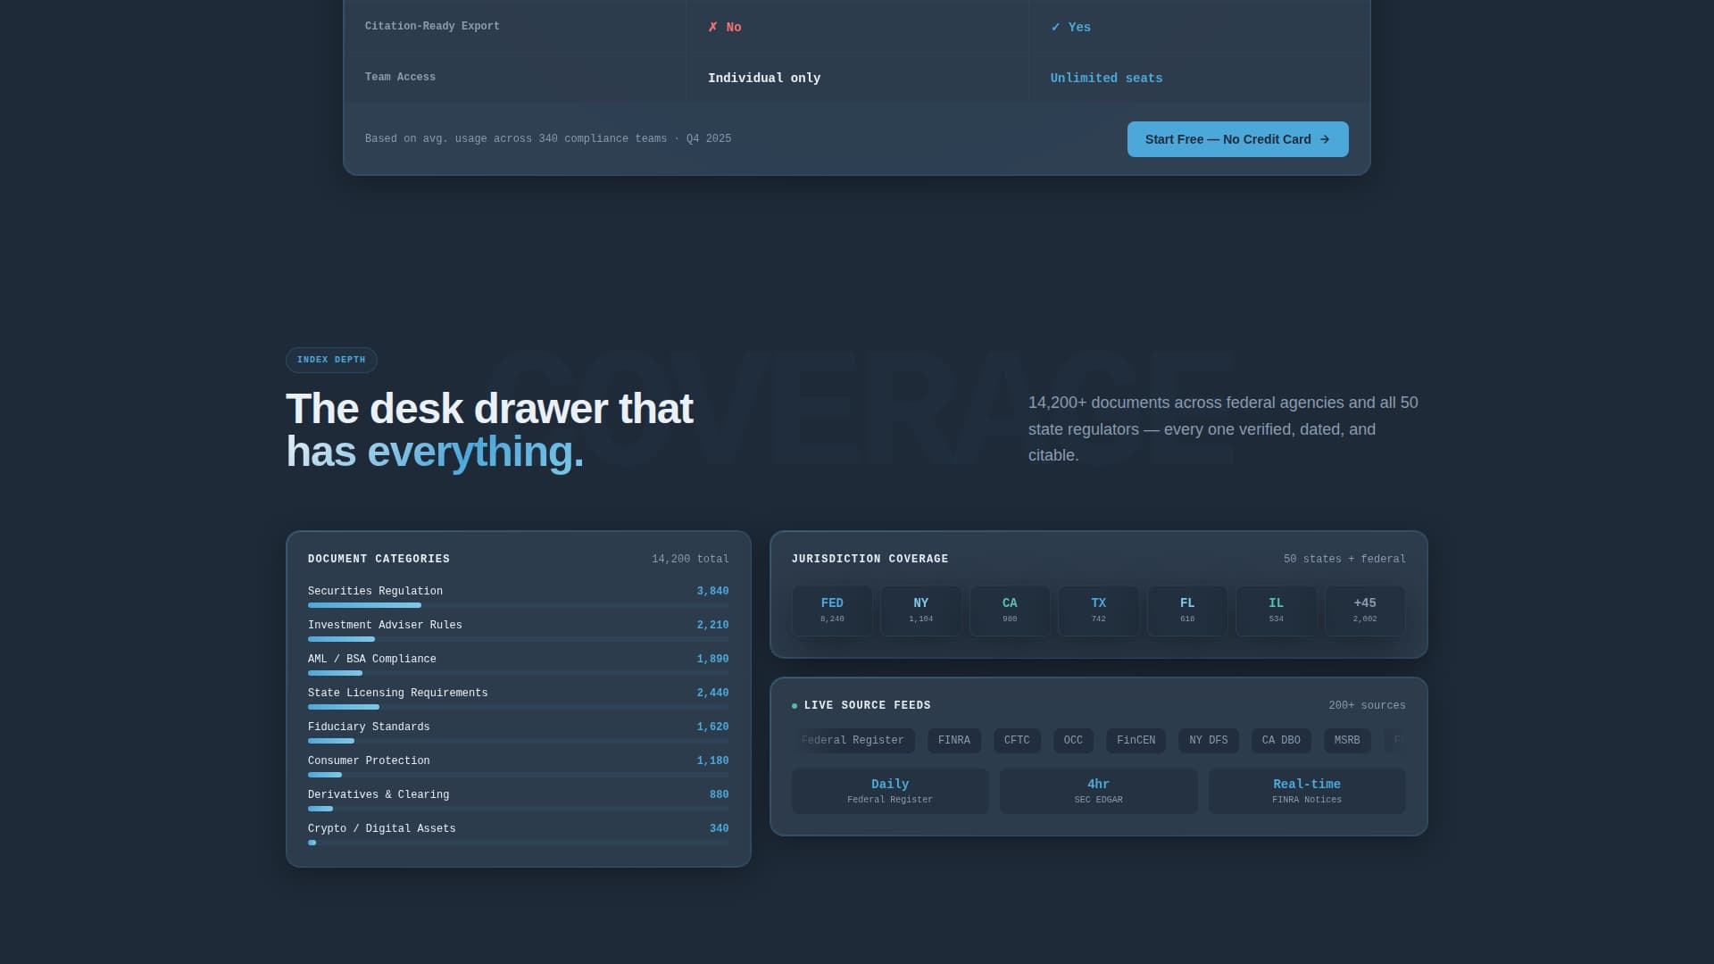
Task: Click Start Free — No Credit Card button
Action: click(x=1237, y=139)
